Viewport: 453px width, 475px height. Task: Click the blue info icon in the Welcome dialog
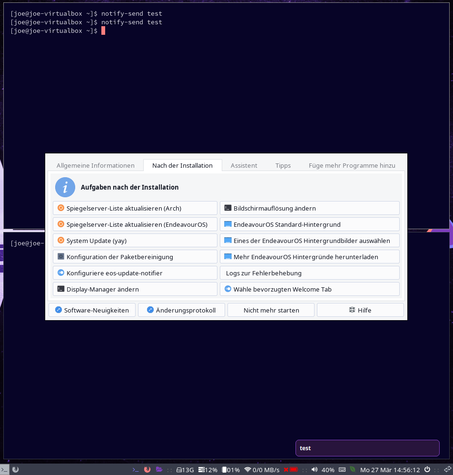pos(65,187)
